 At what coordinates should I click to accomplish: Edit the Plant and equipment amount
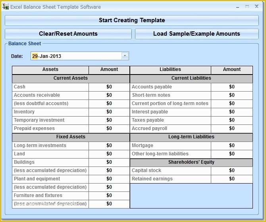[x=109, y=179]
